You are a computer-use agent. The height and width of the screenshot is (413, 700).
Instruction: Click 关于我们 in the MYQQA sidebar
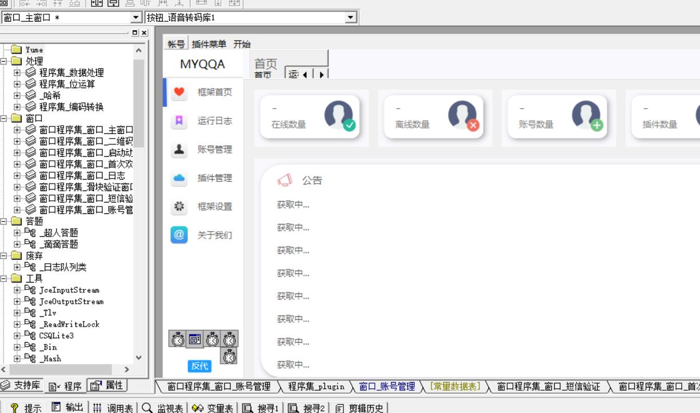(x=215, y=235)
